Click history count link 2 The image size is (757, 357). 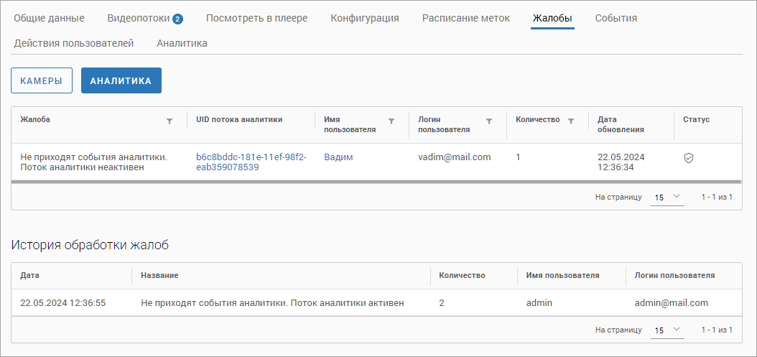442,303
